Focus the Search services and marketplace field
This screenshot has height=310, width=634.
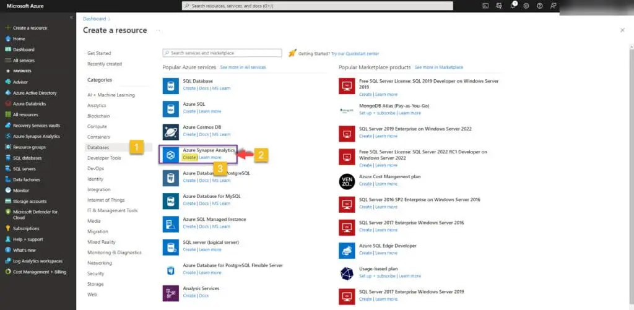pyautogui.click(x=222, y=53)
